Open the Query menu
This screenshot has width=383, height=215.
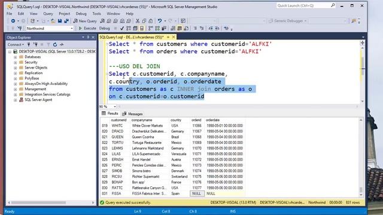pos(48,14)
